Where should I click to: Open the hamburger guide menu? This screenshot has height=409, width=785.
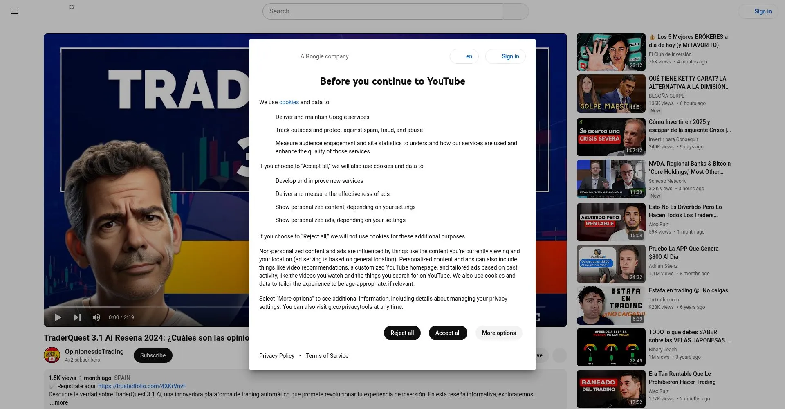[15, 11]
